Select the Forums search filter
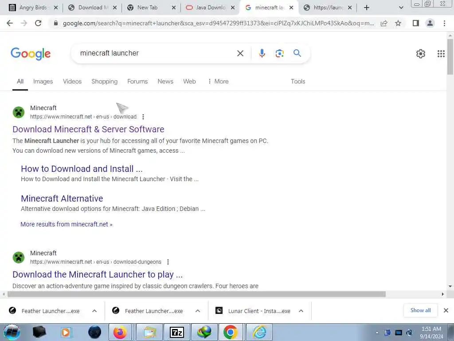The width and height of the screenshot is (454, 341). tap(137, 82)
